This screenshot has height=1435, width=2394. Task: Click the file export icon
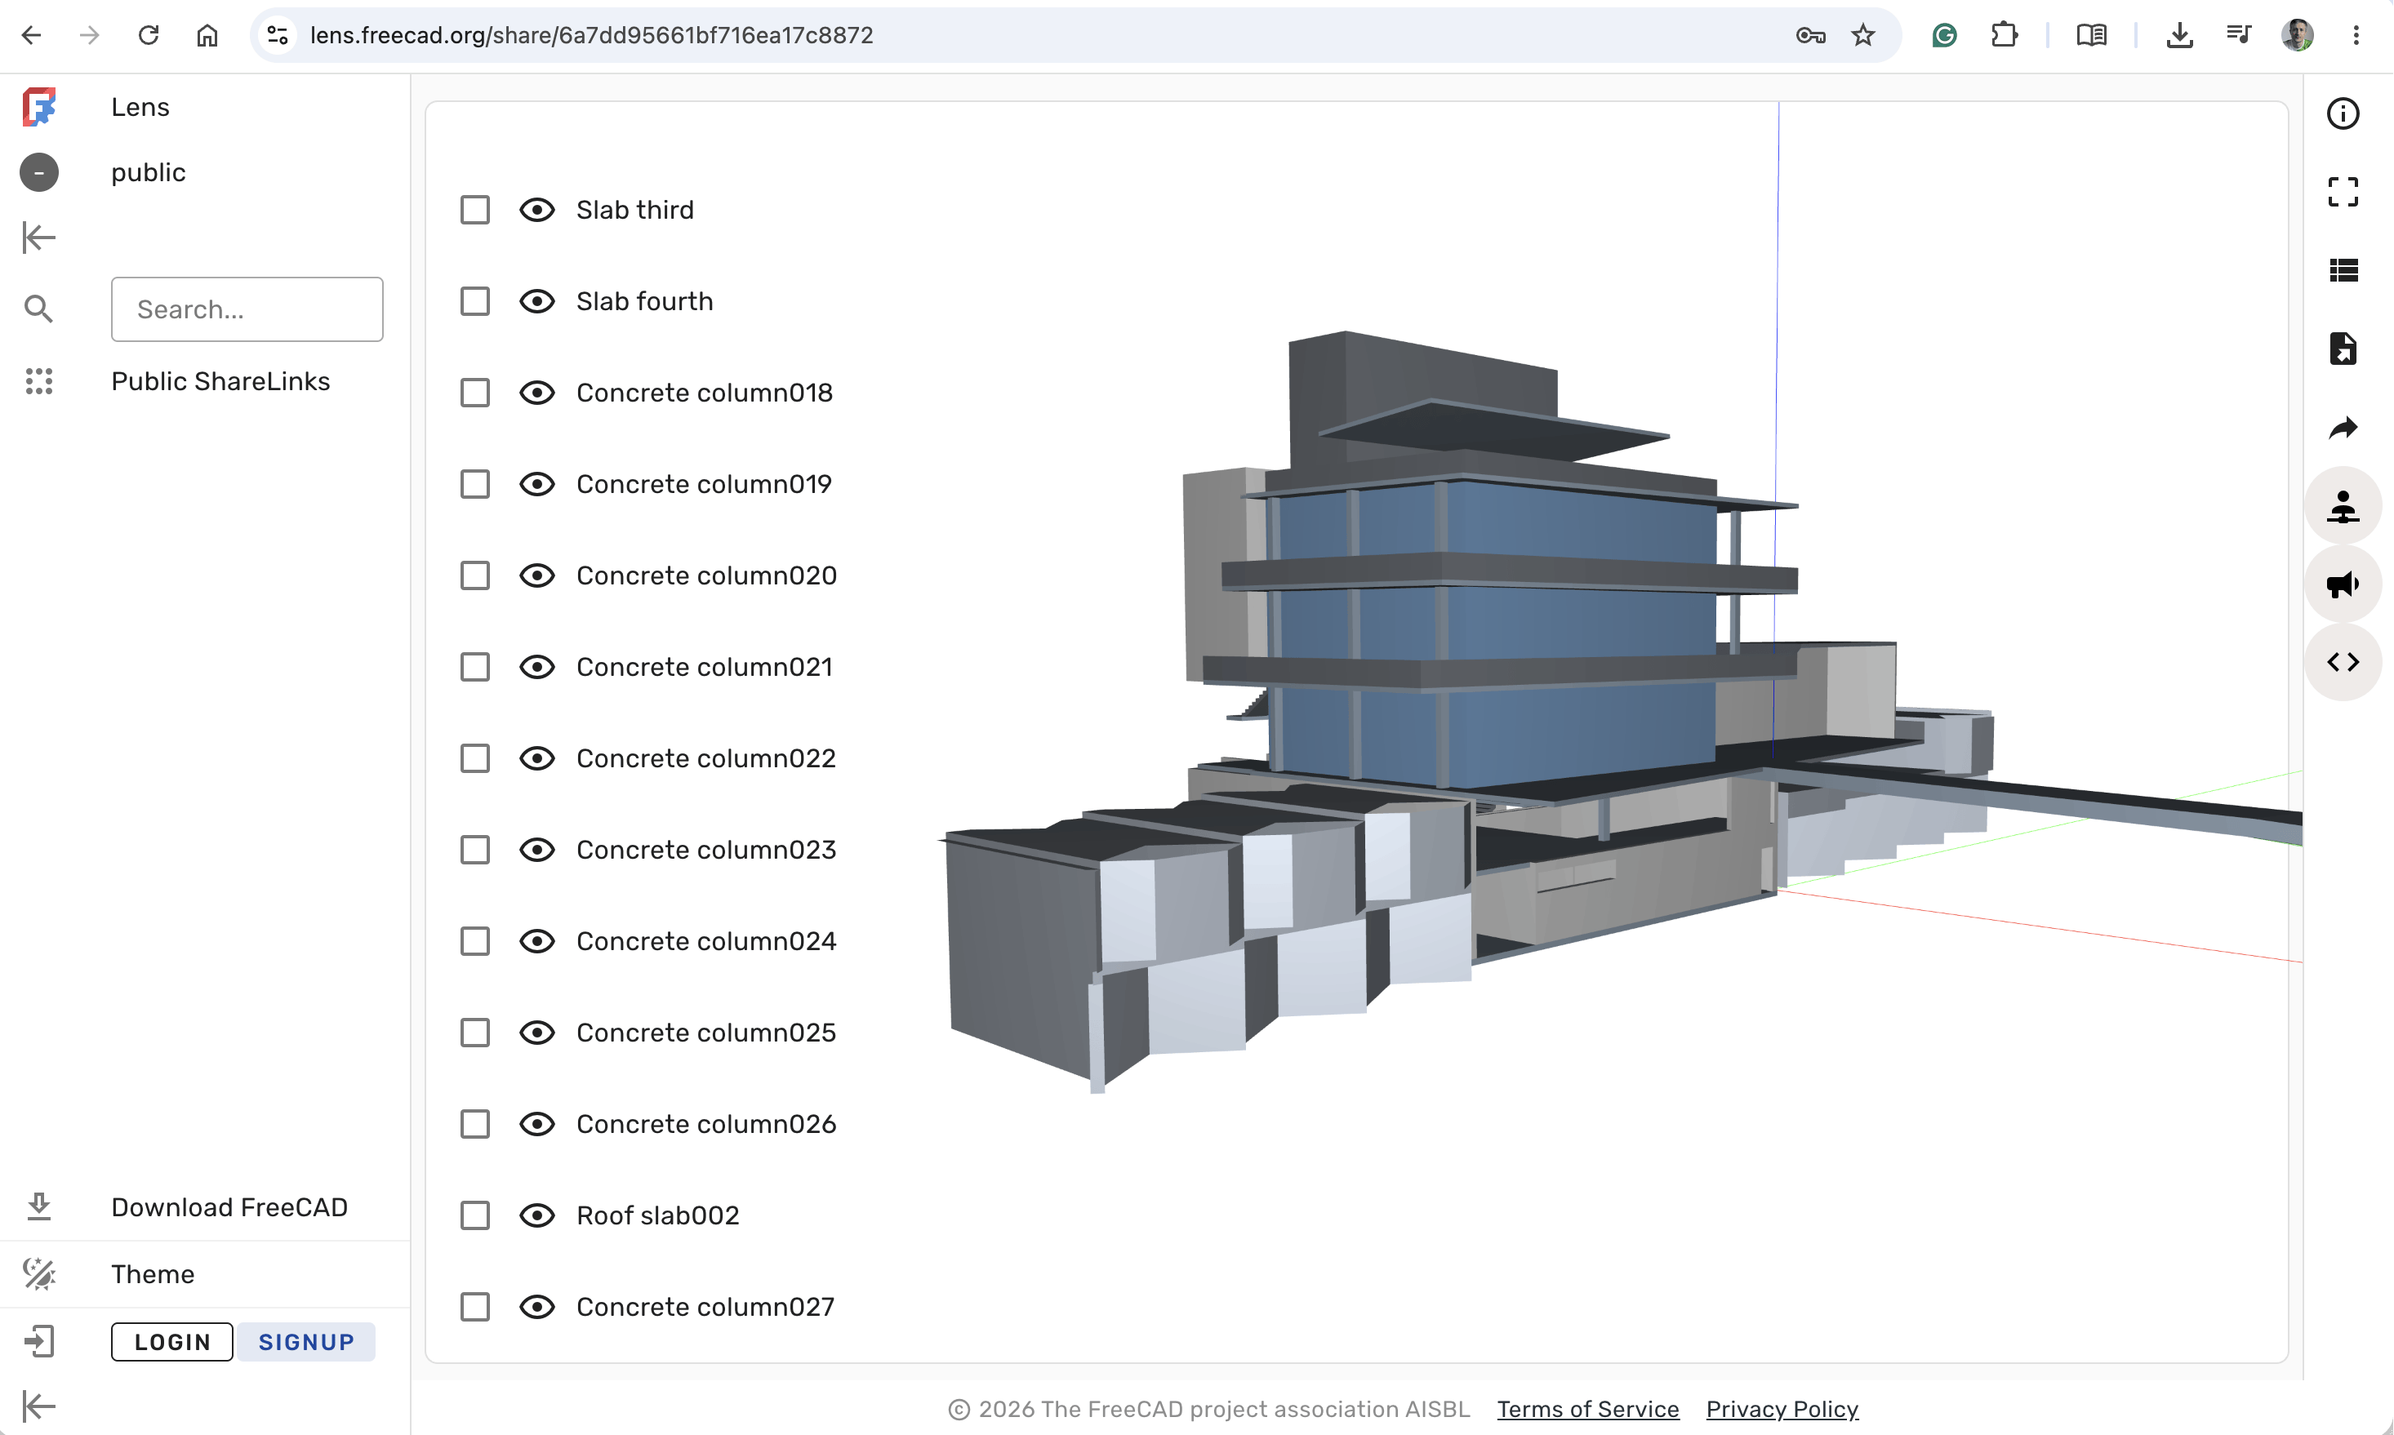click(x=2343, y=348)
